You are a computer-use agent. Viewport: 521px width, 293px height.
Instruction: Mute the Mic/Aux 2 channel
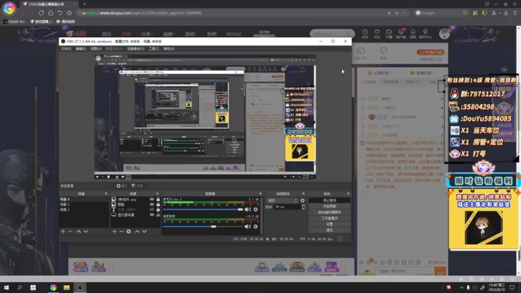[x=247, y=209]
